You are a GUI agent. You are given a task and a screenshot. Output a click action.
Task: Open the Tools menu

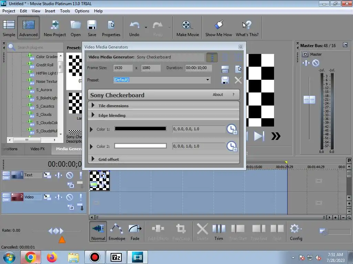click(x=65, y=11)
